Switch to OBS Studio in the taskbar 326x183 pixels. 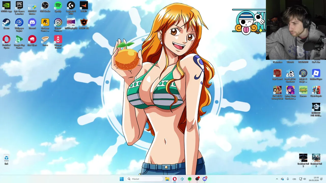197,179
